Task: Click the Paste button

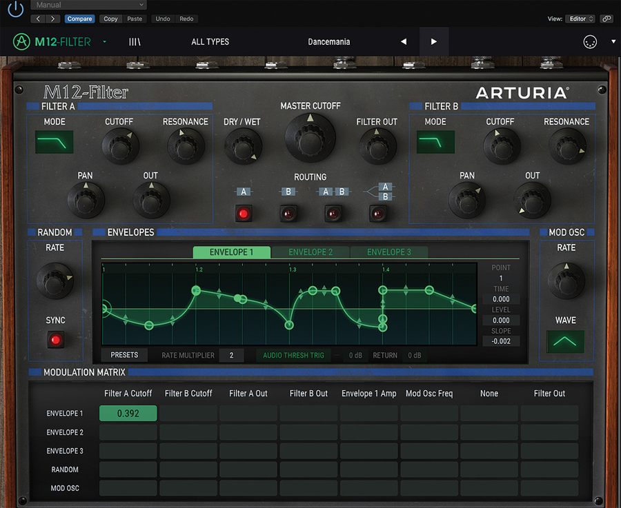Action: 135,19
